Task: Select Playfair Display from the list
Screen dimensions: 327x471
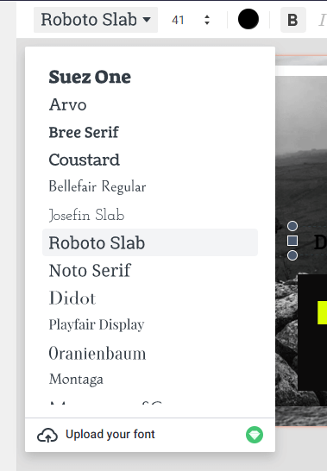Action: (97, 324)
